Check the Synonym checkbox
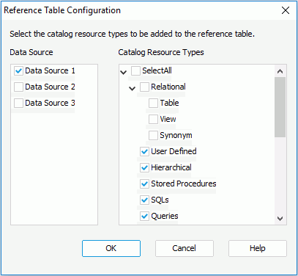This screenshot has width=298, height=276. tap(153, 135)
